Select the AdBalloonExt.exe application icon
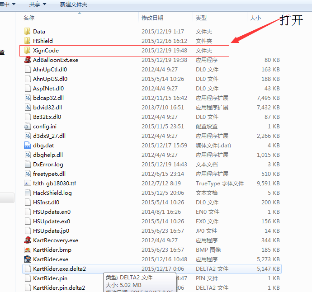312x292 pixels. coord(28,60)
